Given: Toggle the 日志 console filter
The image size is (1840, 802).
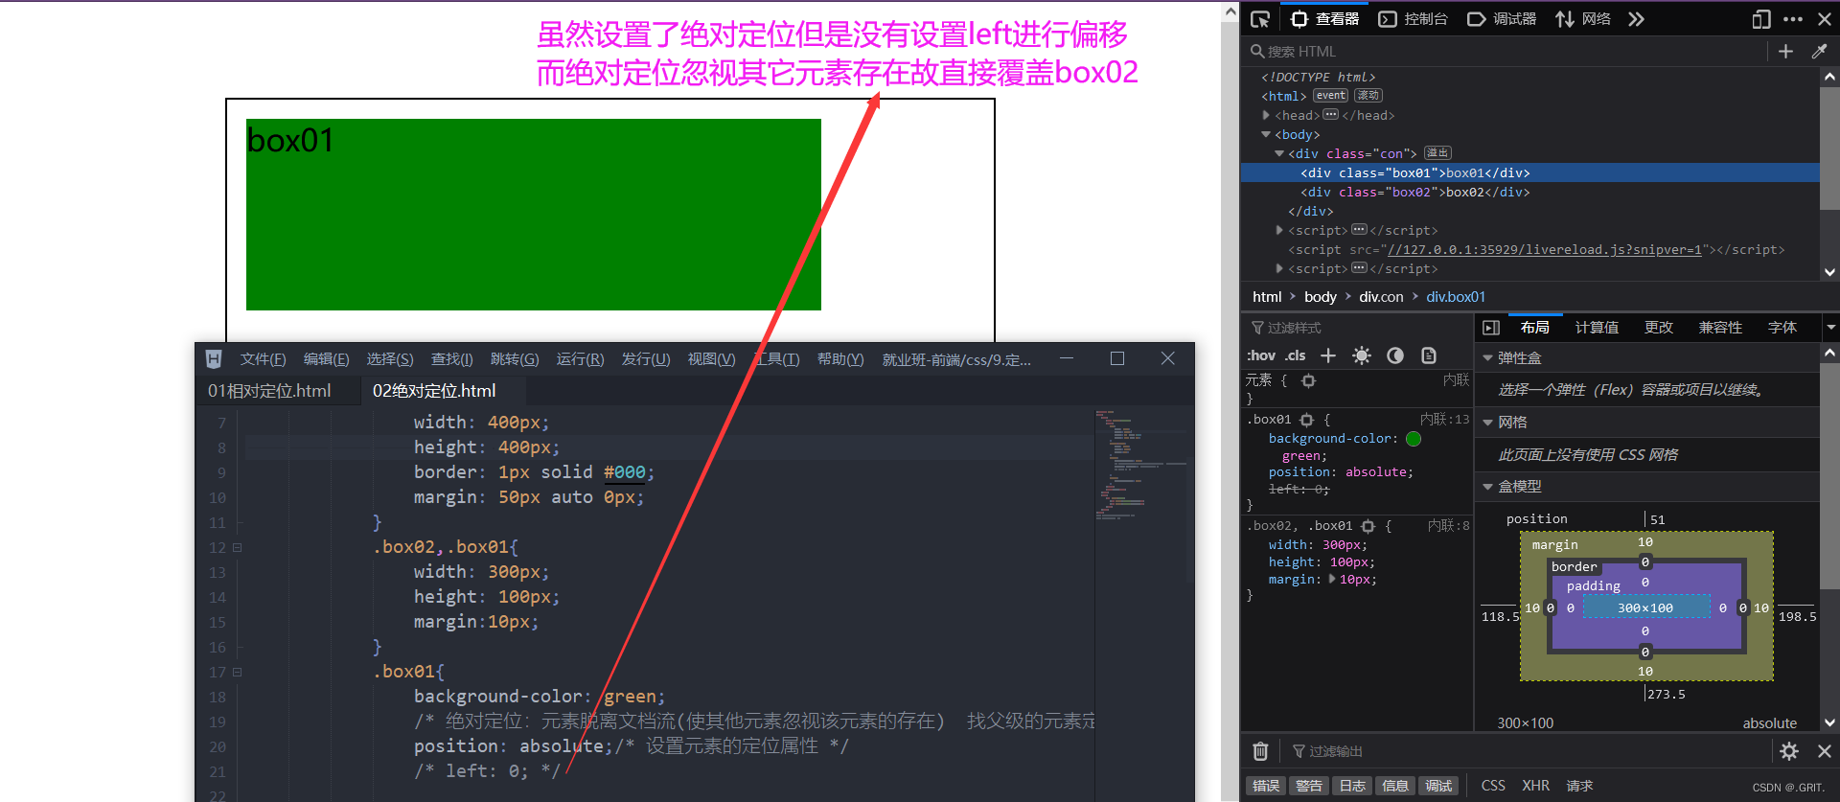Looking at the screenshot, I should coord(1352,786).
